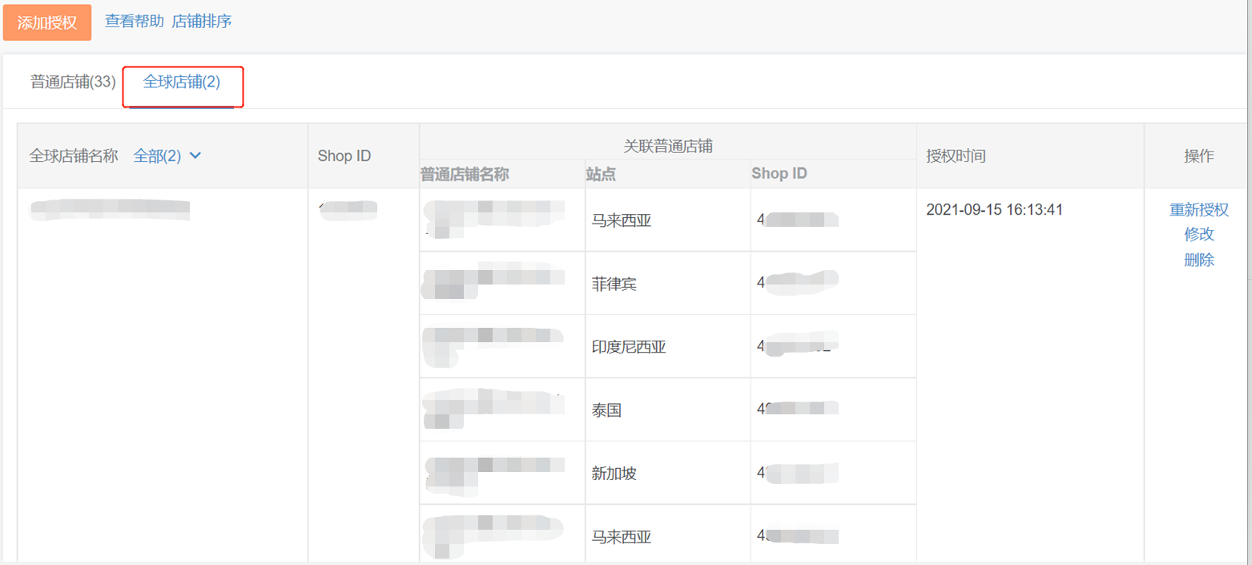The height and width of the screenshot is (565, 1252).
Task: Click the 删除 action link
Action: tap(1199, 260)
